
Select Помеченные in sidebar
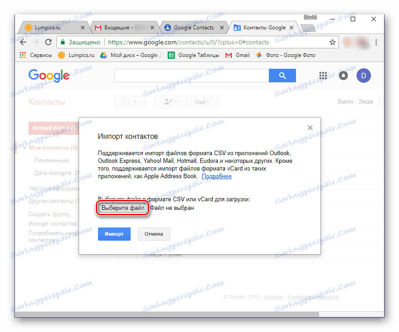(52, 160)
